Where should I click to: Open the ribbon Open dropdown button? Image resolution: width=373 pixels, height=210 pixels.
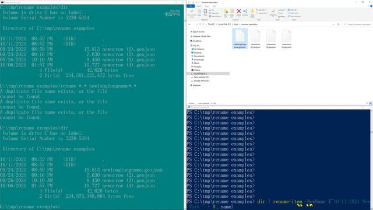click(x=282, y=10)
